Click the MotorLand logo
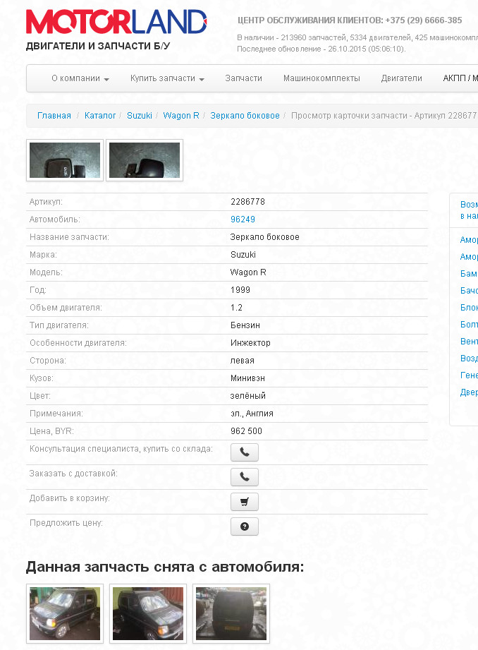This screenshot has height=650, width=478. pos(116,23)
